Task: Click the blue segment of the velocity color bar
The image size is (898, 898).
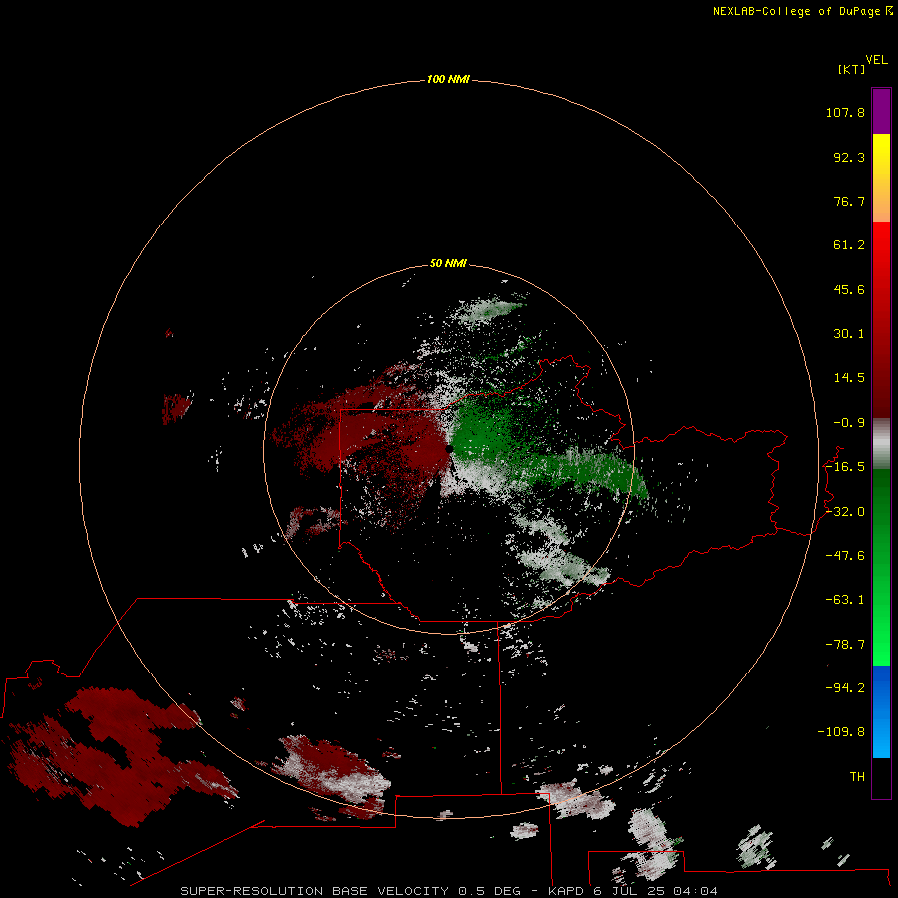Action: (x=881, y=711)
